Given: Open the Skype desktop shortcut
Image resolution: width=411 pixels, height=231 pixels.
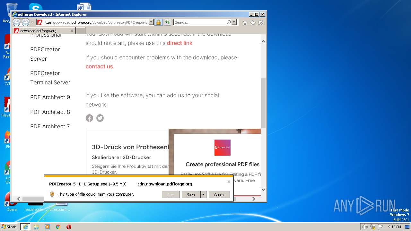Looking at the screenshot, I should pos(35,7).
